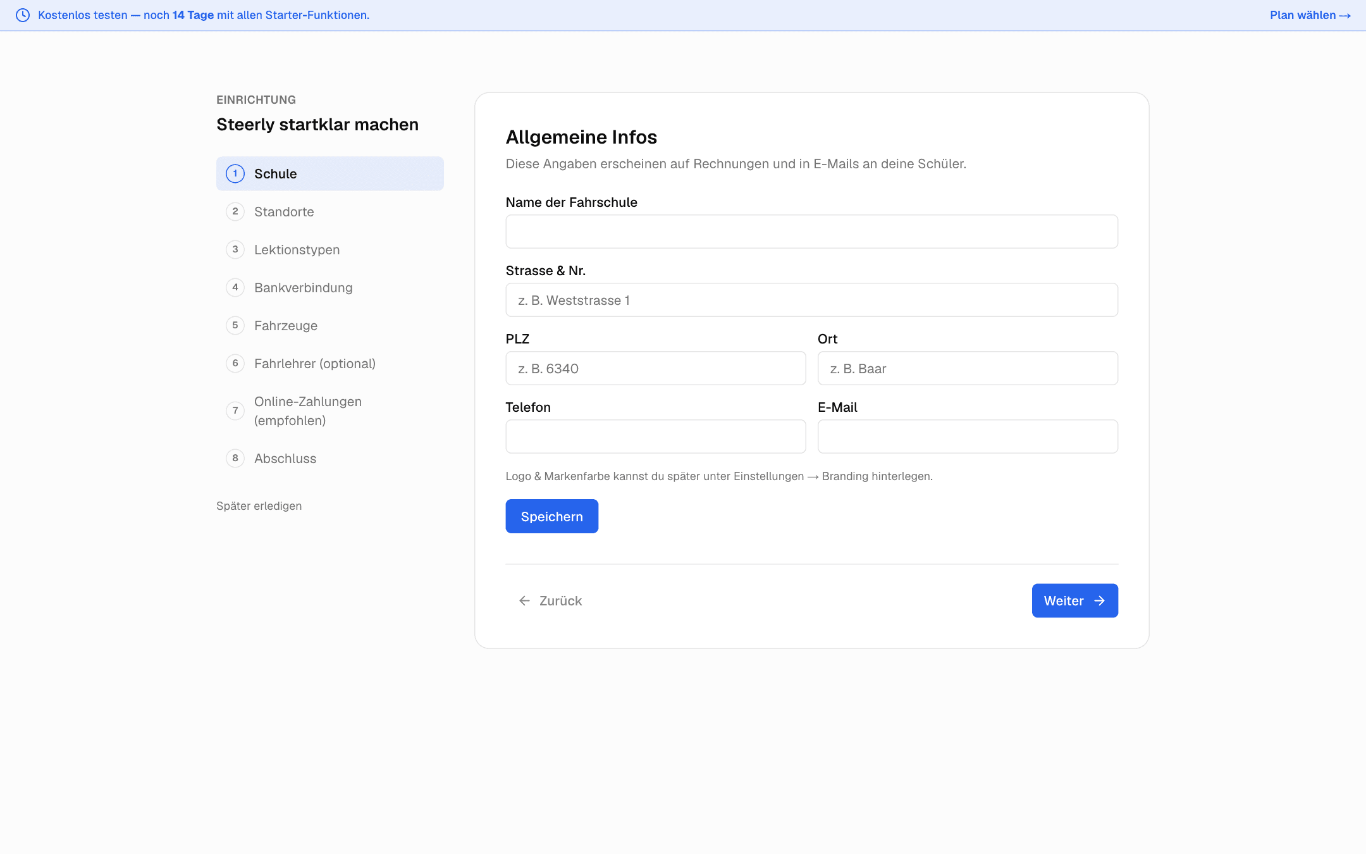1366x854 pixels.
Task: Click the step 7 number circle
Action: pyautogui.click(x=235, y=411)
